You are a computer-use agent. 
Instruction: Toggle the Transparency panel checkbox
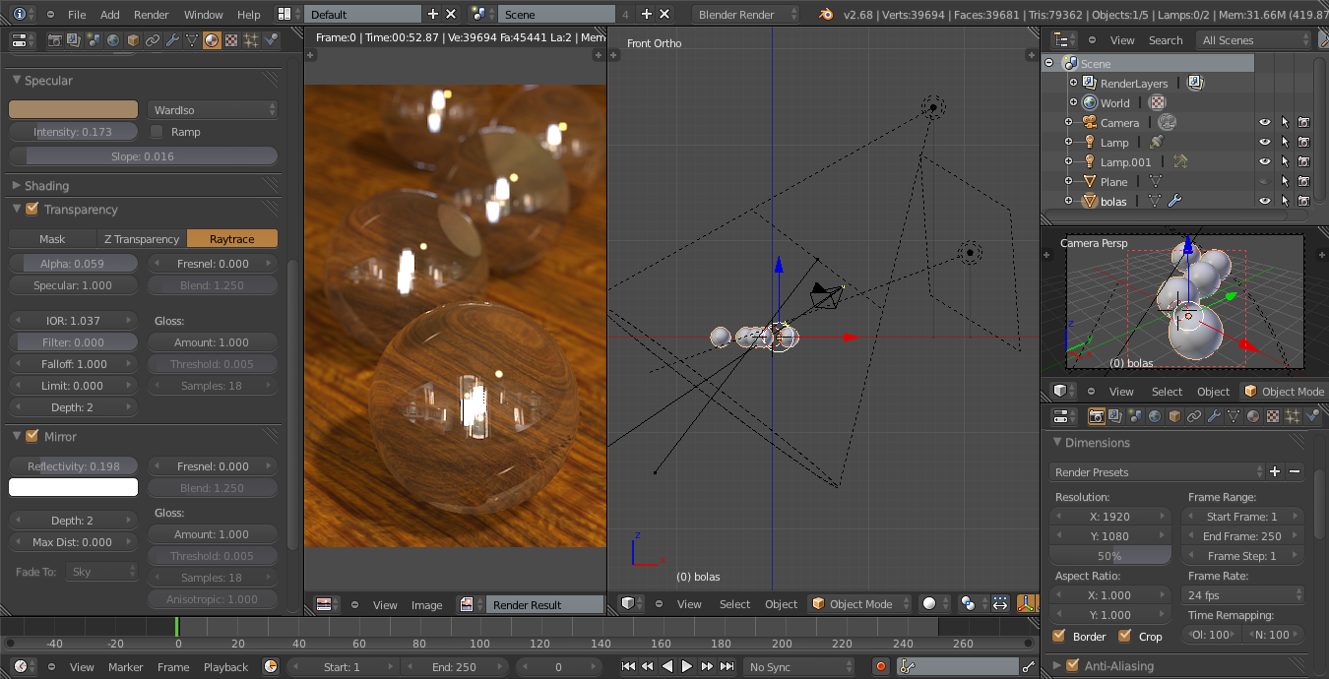tap(32, 210)
